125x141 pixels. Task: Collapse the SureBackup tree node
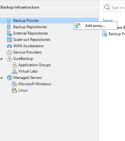pyautogui.click(x=1, y=59)
